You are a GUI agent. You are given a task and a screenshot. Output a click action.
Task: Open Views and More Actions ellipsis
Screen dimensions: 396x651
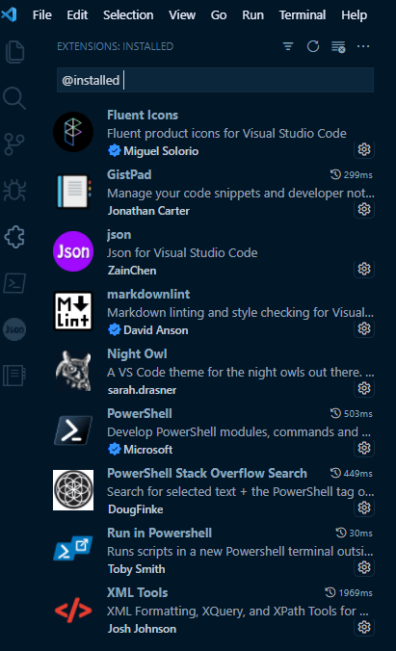[363, 46]
